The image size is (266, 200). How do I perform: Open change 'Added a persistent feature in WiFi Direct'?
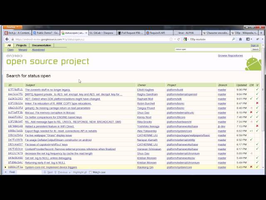pyautogui.click(x=49, y=126)
